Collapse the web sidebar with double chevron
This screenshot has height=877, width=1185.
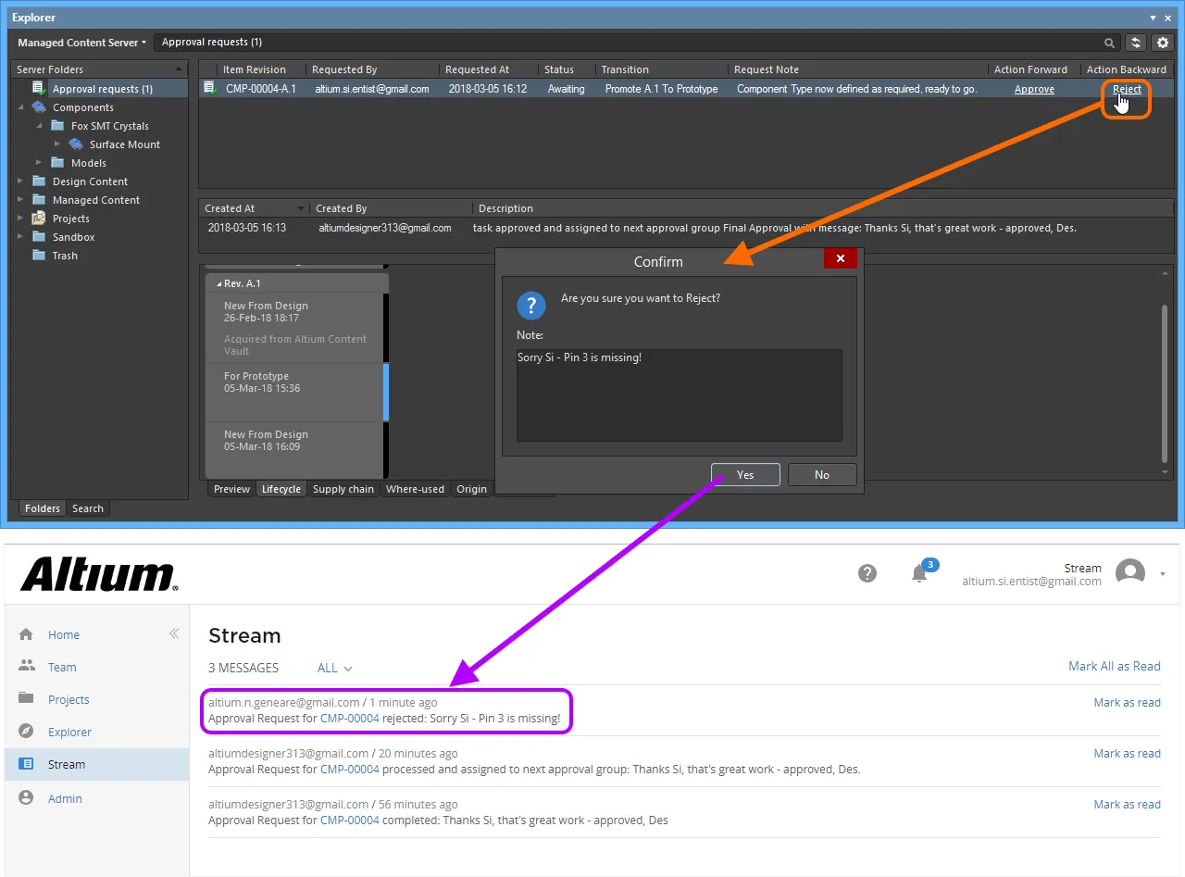coord(173,633)
